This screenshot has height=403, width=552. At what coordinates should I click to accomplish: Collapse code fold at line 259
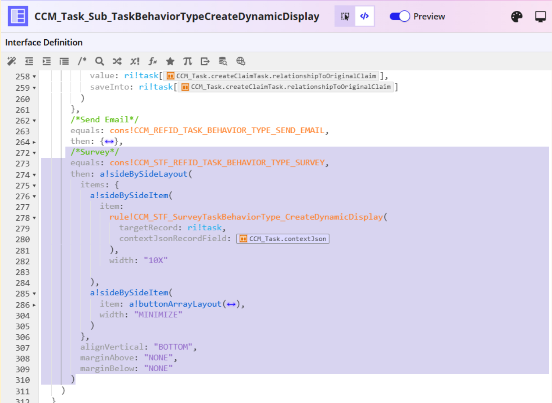pyautogui.click(x=34, y=88)
